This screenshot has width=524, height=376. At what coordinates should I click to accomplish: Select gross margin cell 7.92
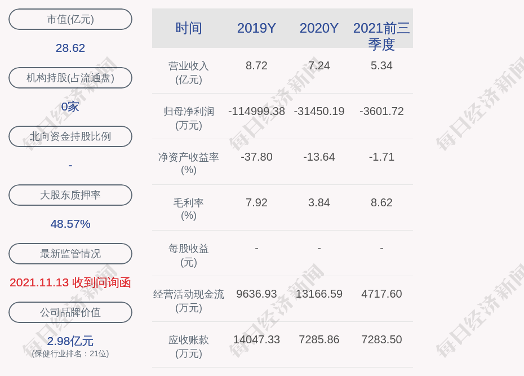(257, 202)
